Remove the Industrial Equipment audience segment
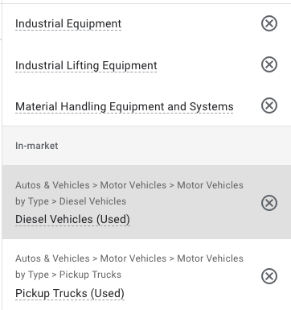The image size is (291, 310). (269, 23)
